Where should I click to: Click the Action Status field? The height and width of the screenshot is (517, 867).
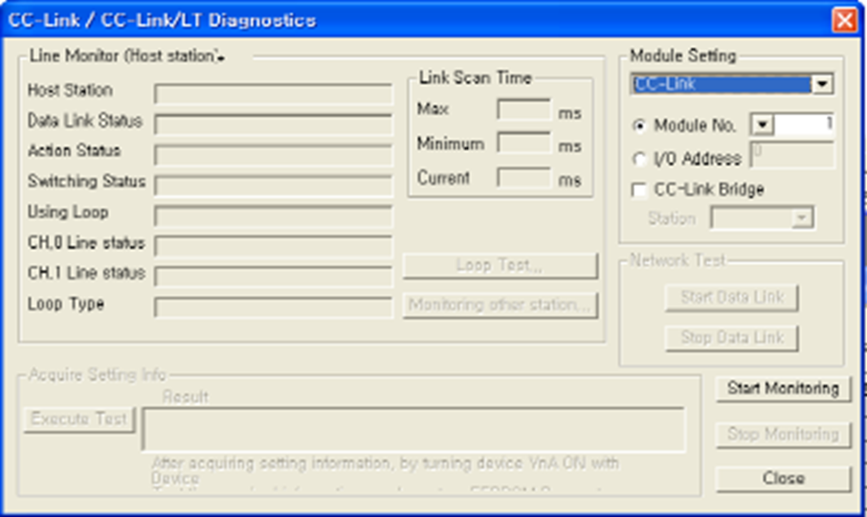pos(274,155)
